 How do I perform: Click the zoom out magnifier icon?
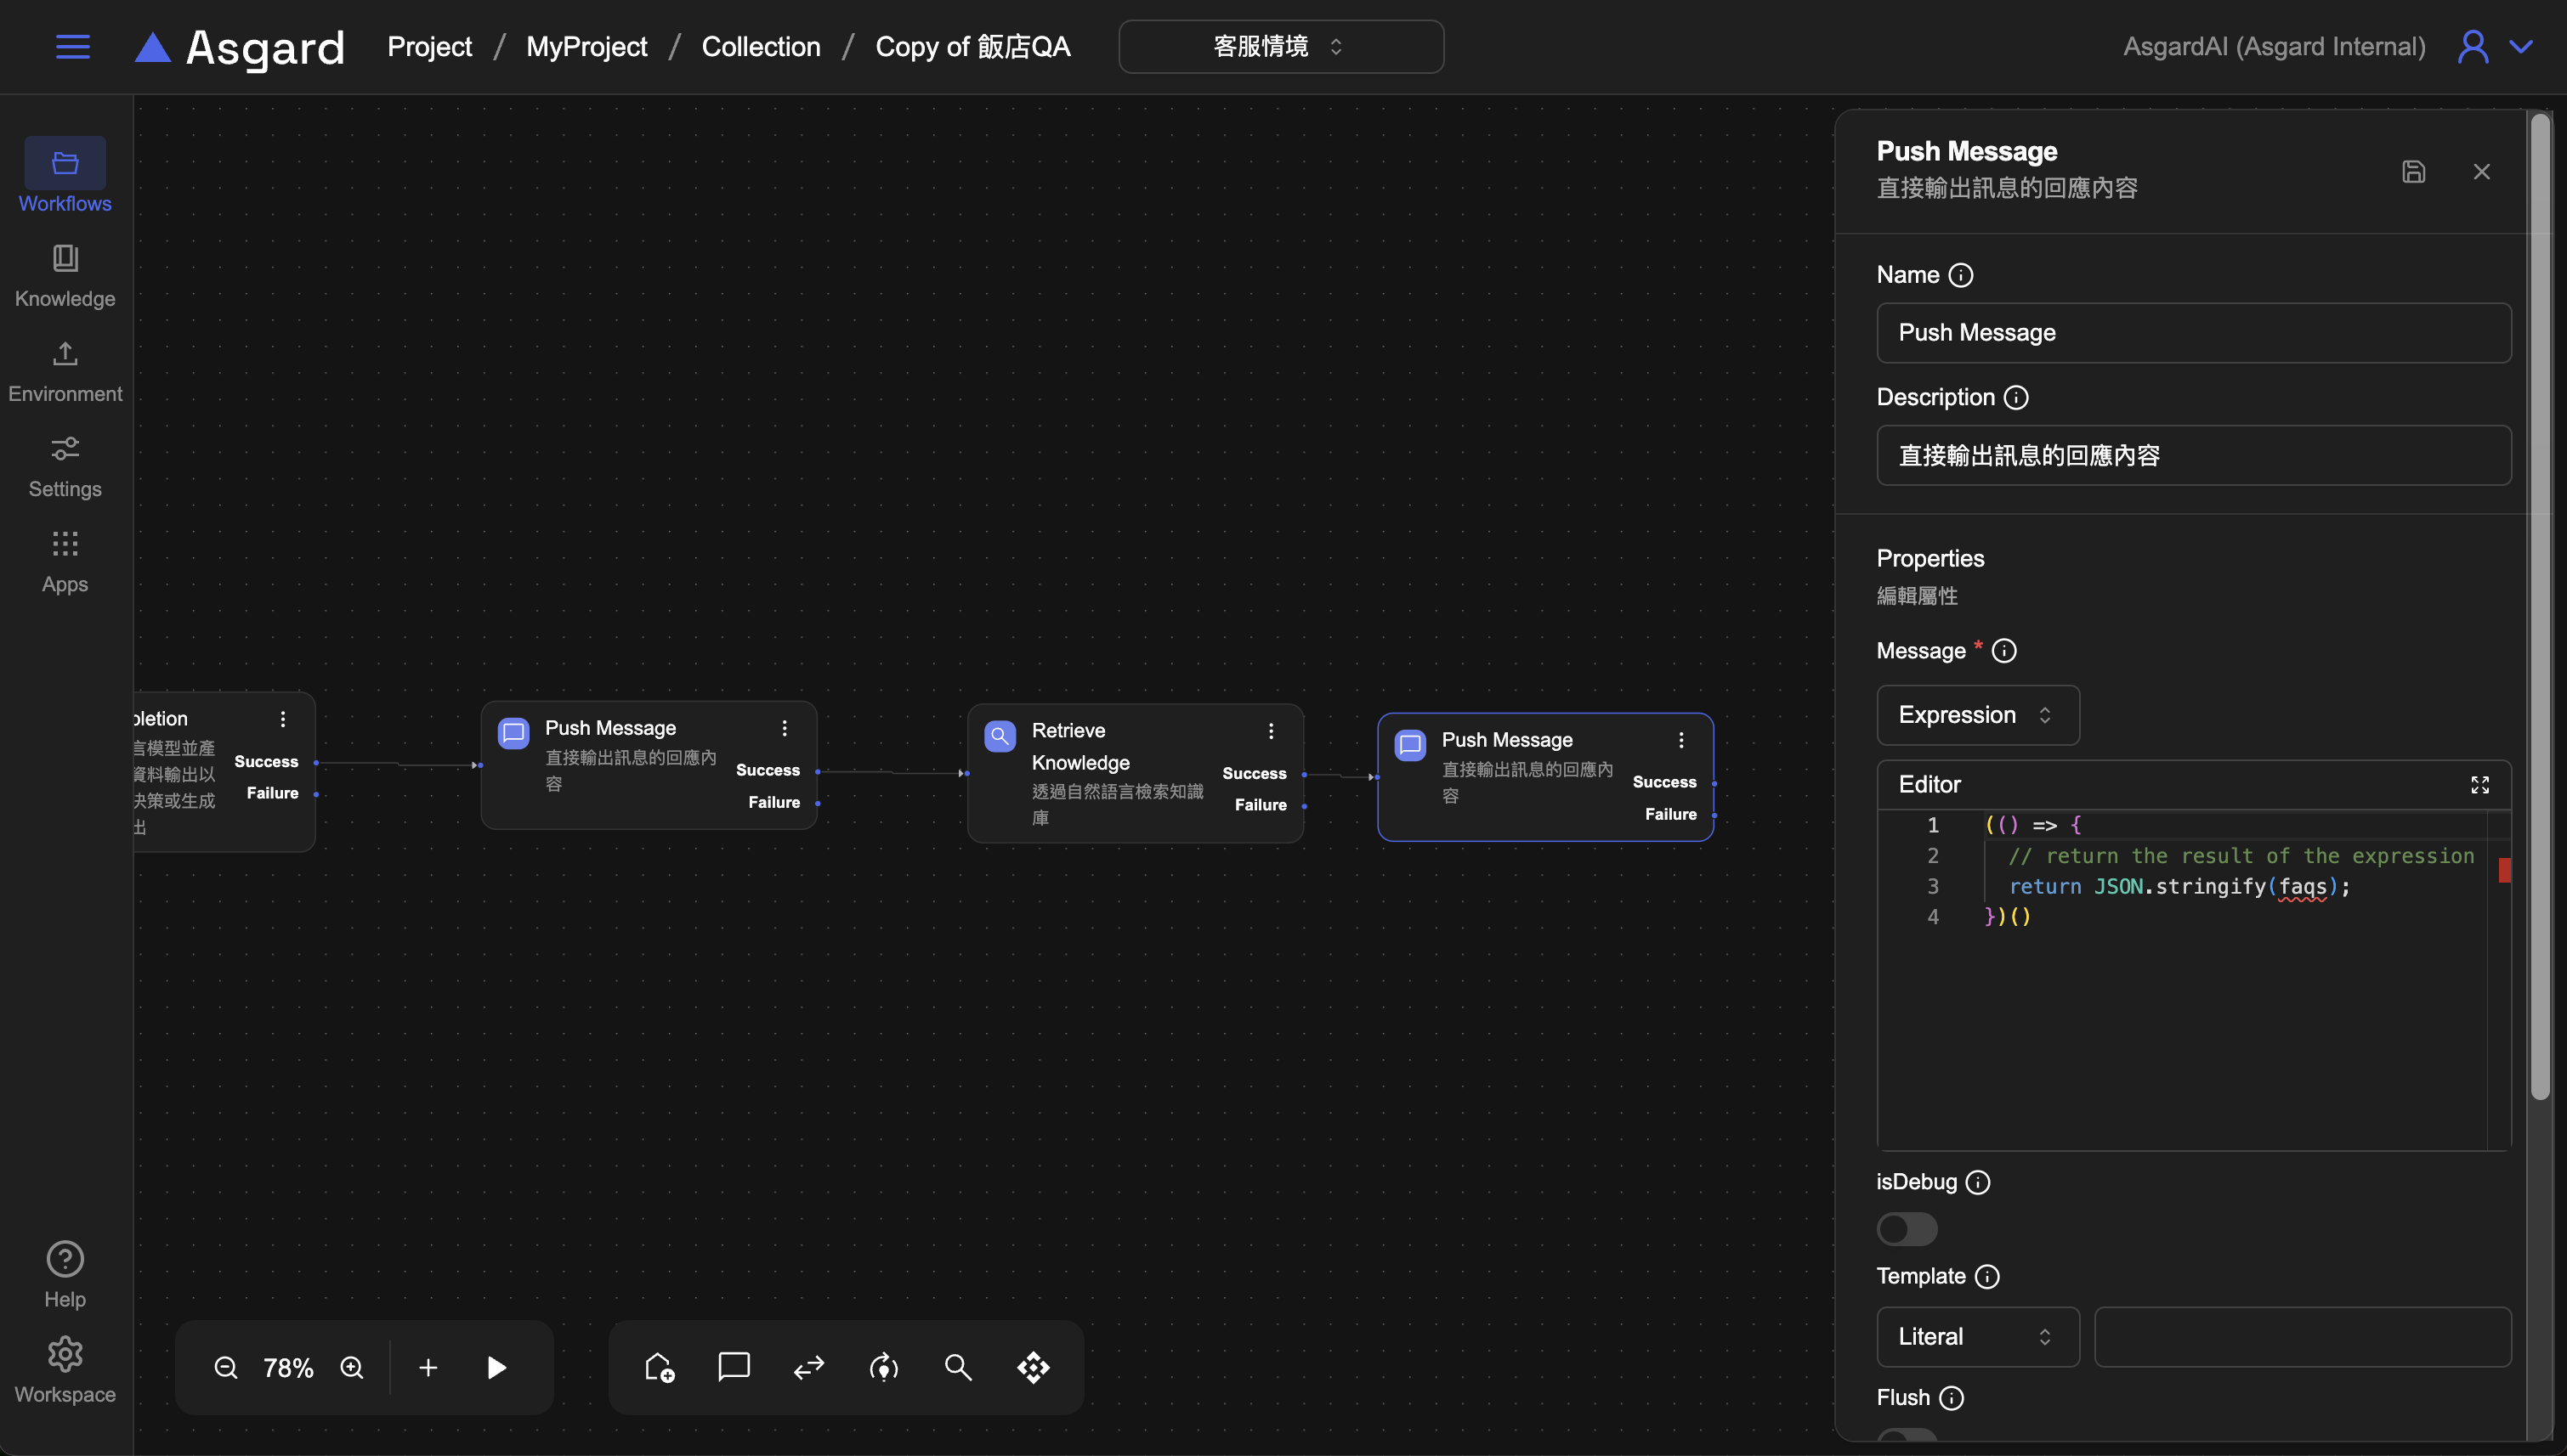[x=226, y=1367]
